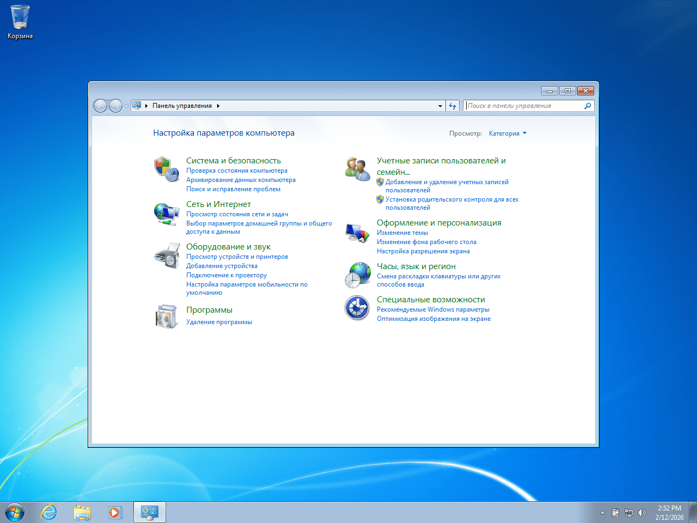The height and width of the screenshot is (523, 697).
Task: Click the Панель управления breadcrumb item
Action: [x=182, y=106]
